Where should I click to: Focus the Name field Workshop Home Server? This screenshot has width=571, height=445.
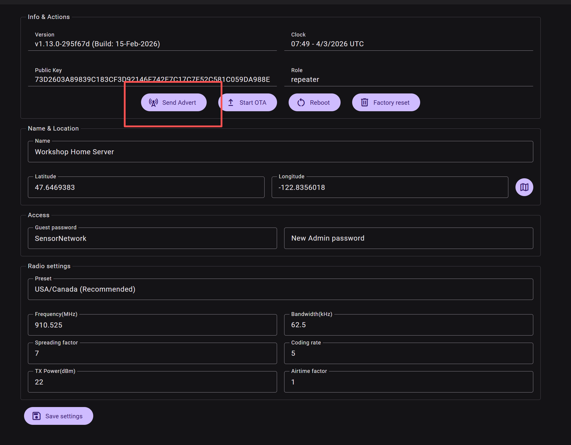pos(280,152)
